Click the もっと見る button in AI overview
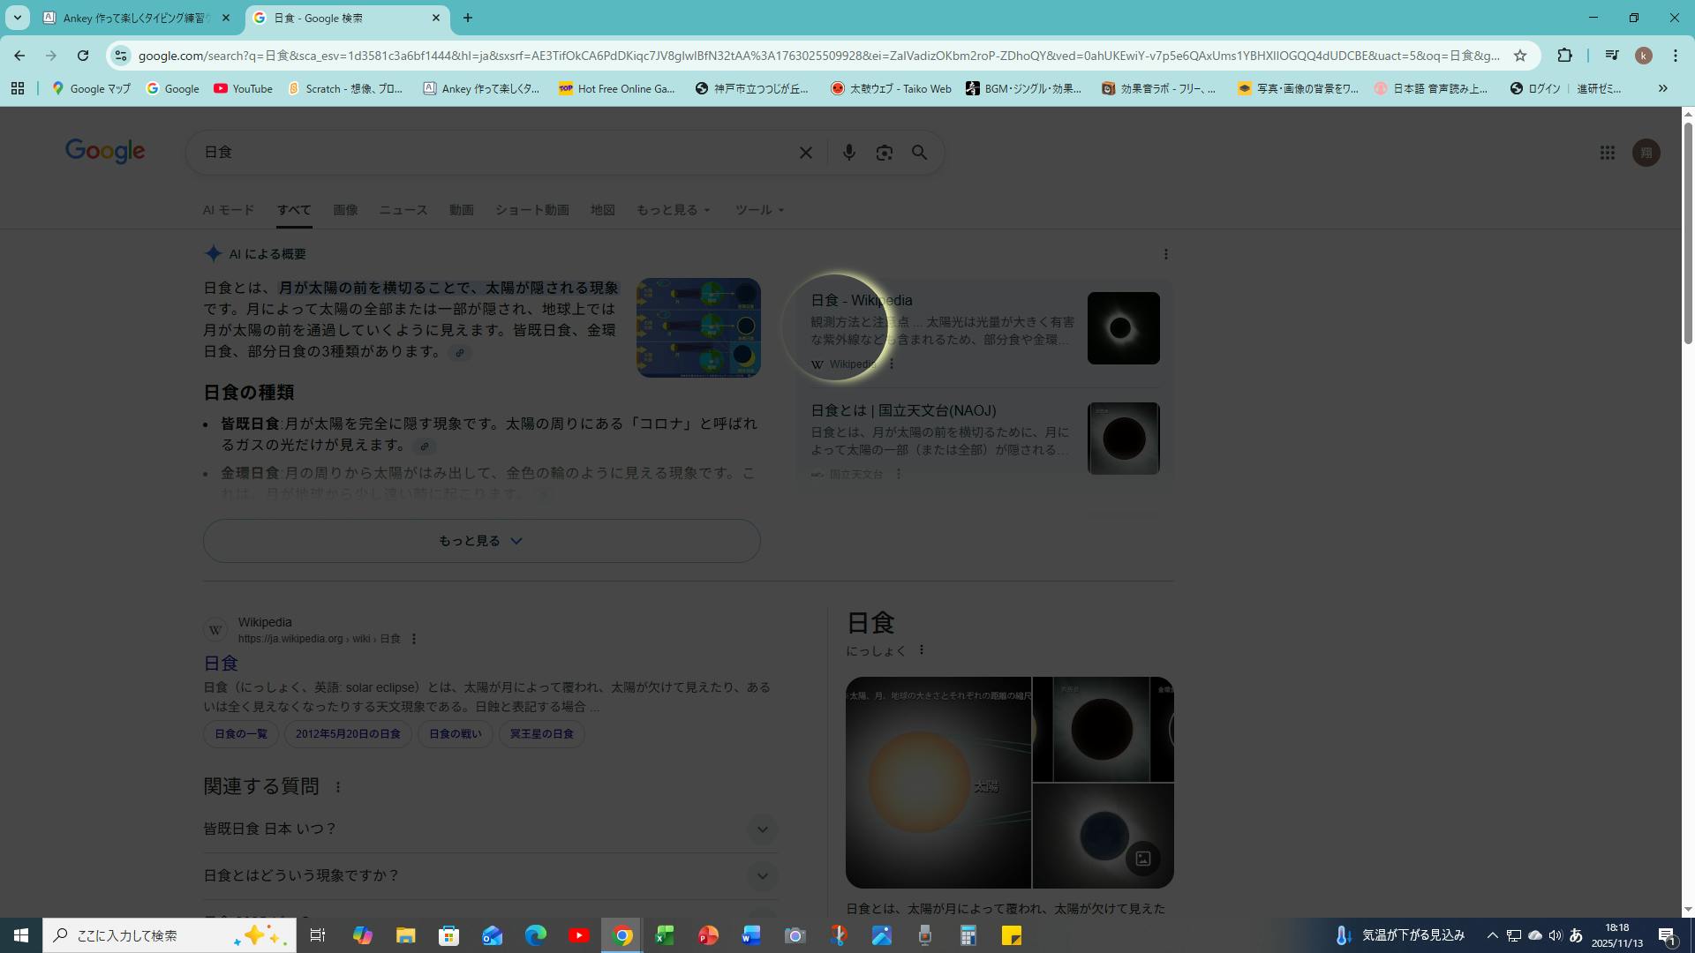This screenshot has height=953, width=1695. tap(481, 541)
